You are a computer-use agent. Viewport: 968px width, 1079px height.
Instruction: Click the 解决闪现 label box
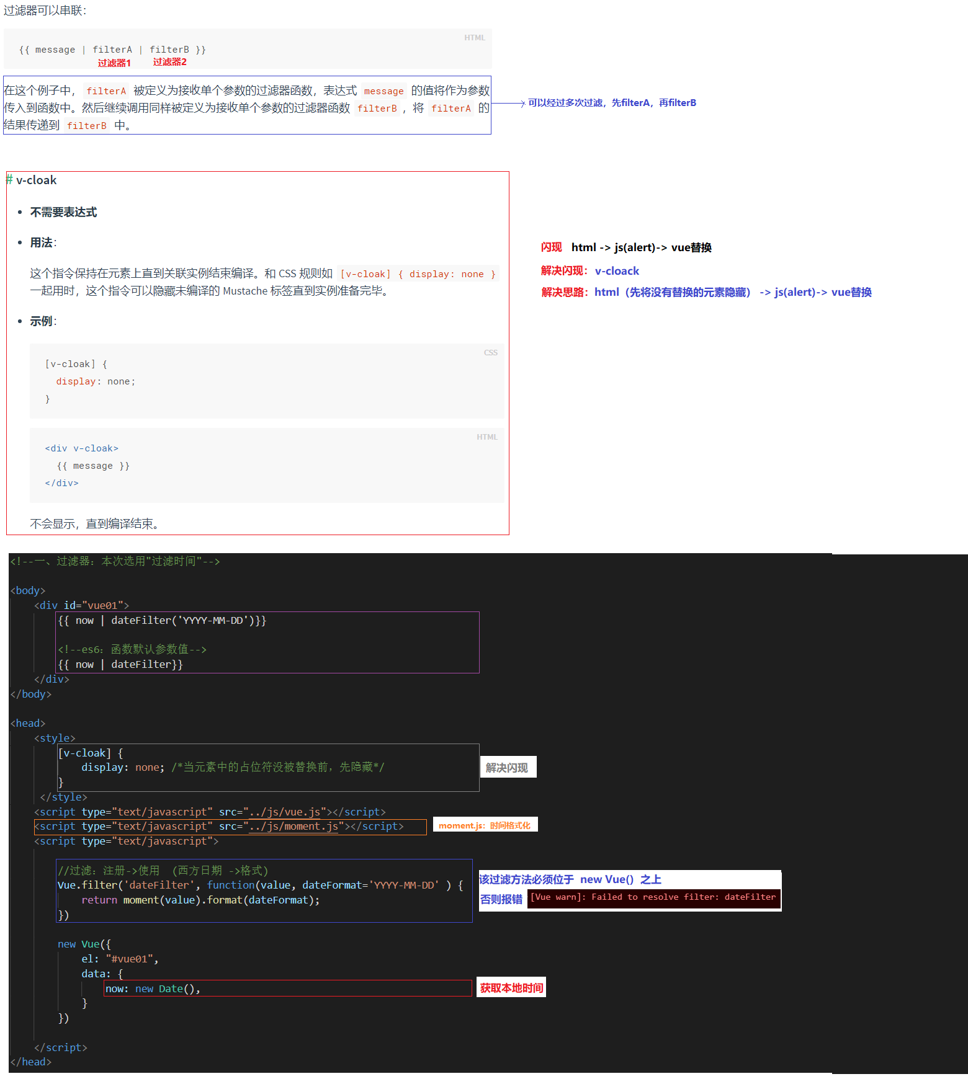[507, 768]
